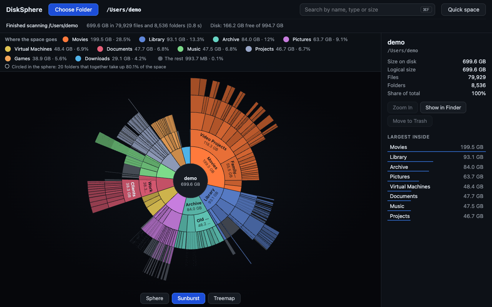Select Virtual Machines row in Largest Inside
This screenshot has height=307, width=492.
tap(437, 187)
